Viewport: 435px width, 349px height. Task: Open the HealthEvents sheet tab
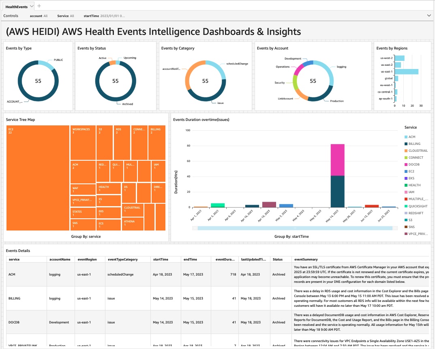click(16, 6)
